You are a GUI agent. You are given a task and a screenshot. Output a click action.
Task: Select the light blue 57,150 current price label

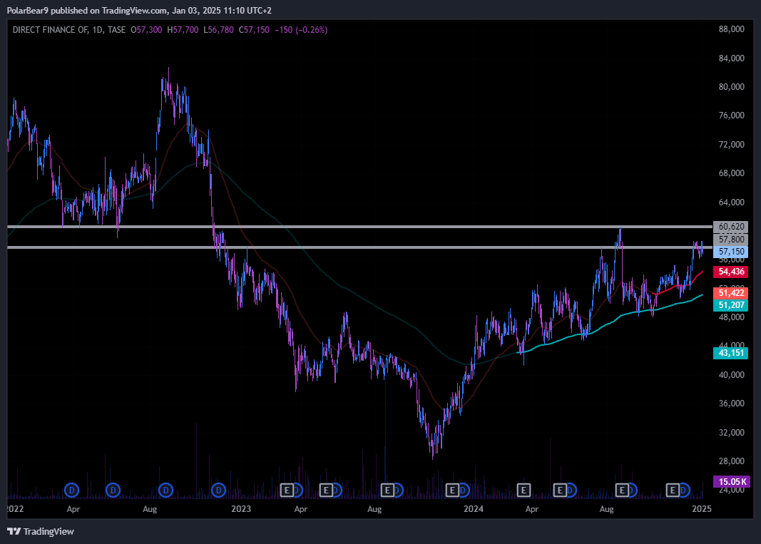(732, 252)
